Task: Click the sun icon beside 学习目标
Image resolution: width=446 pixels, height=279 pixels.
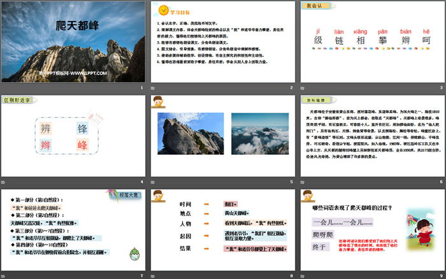Action: coord(162,10)
